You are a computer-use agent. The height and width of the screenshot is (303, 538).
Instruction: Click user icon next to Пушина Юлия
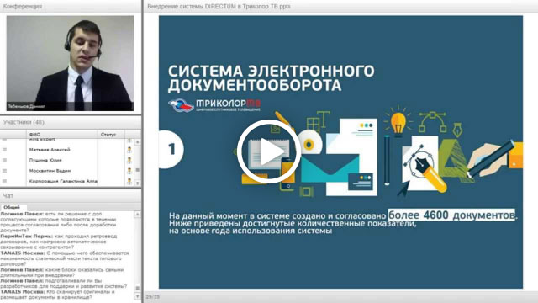point(129,160)
